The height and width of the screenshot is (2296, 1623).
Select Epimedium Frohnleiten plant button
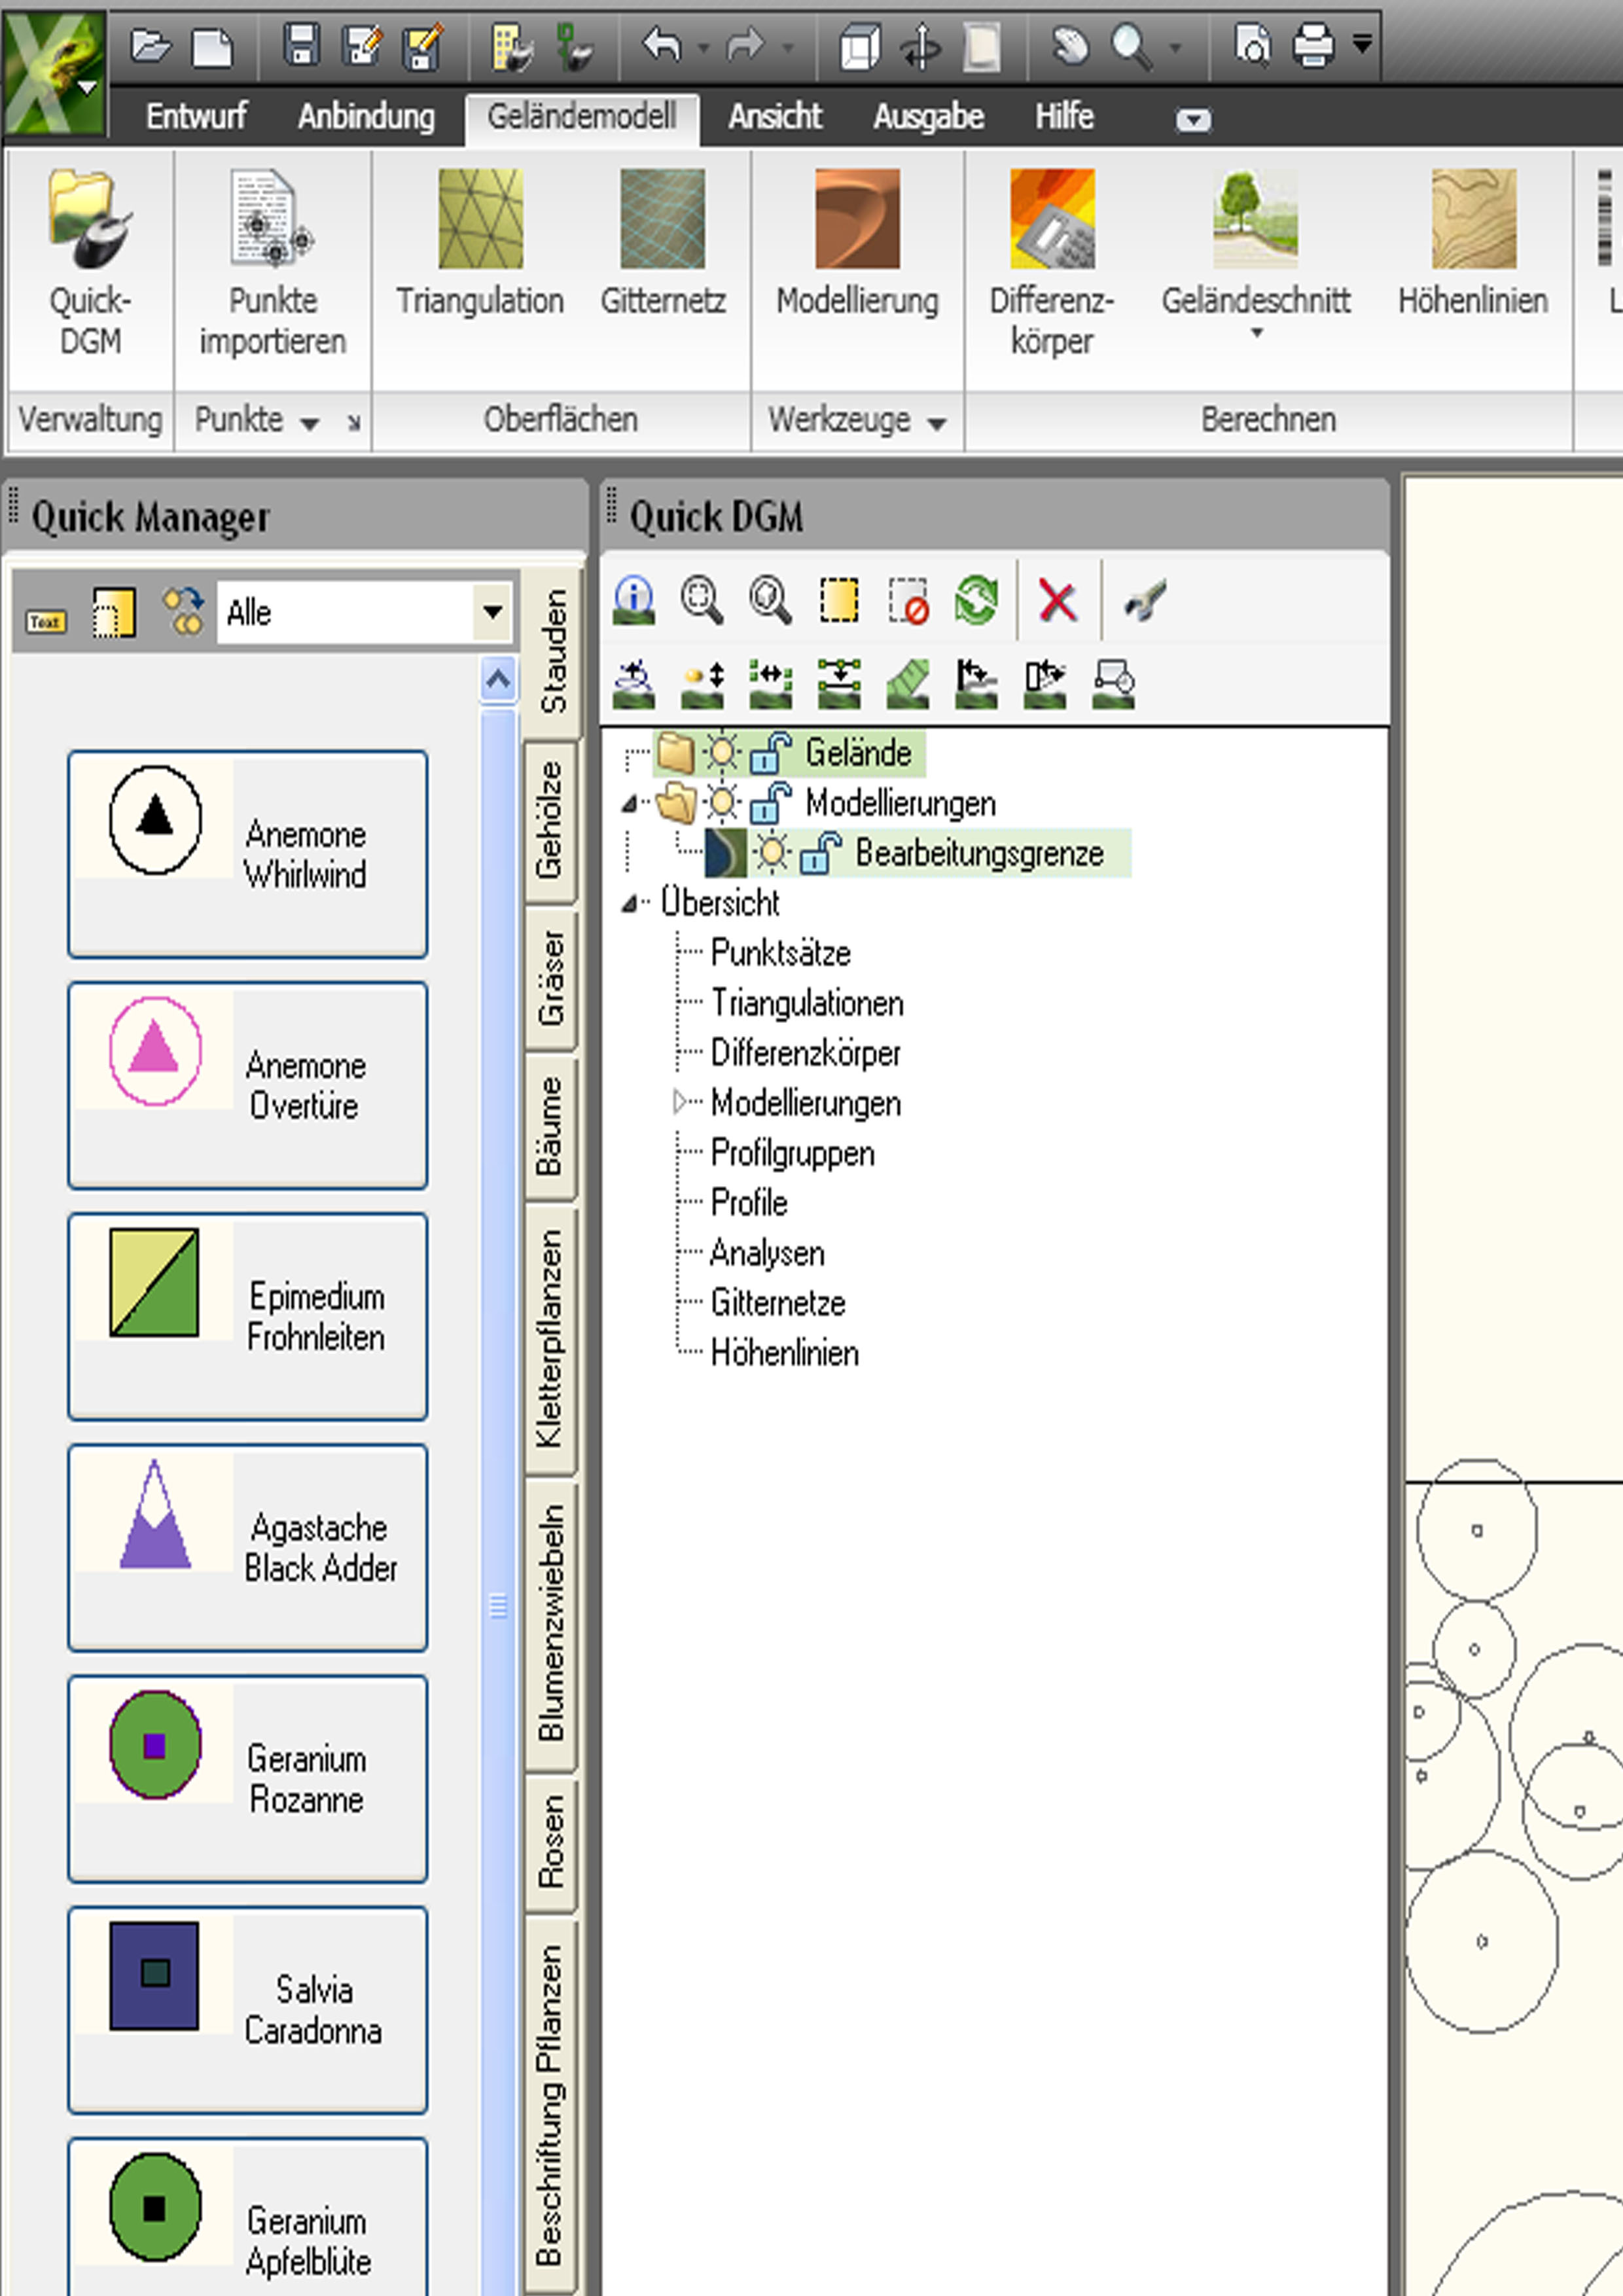pyautogui.click(x=248, y=1316)
